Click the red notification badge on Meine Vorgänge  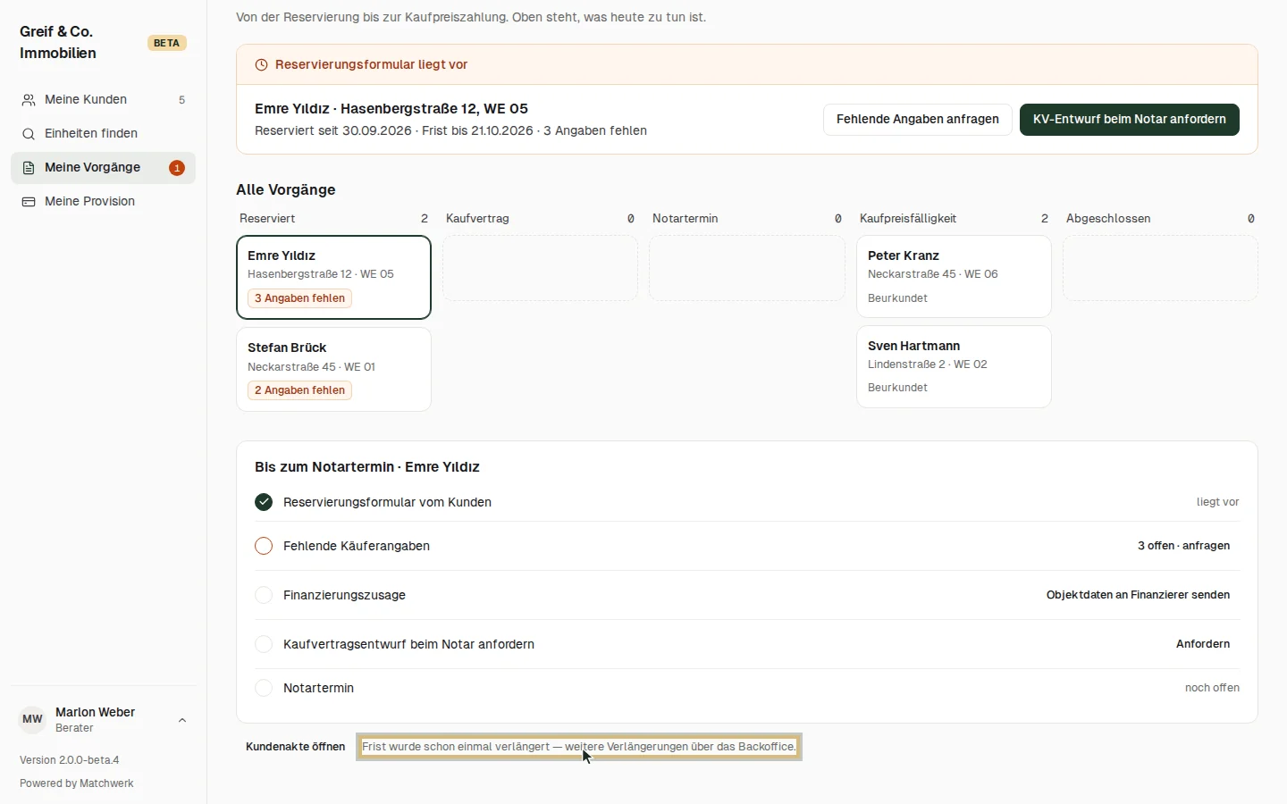177,168
